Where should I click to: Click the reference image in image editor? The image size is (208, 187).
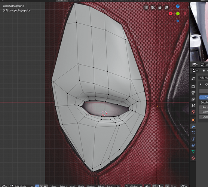click(199, 32)
